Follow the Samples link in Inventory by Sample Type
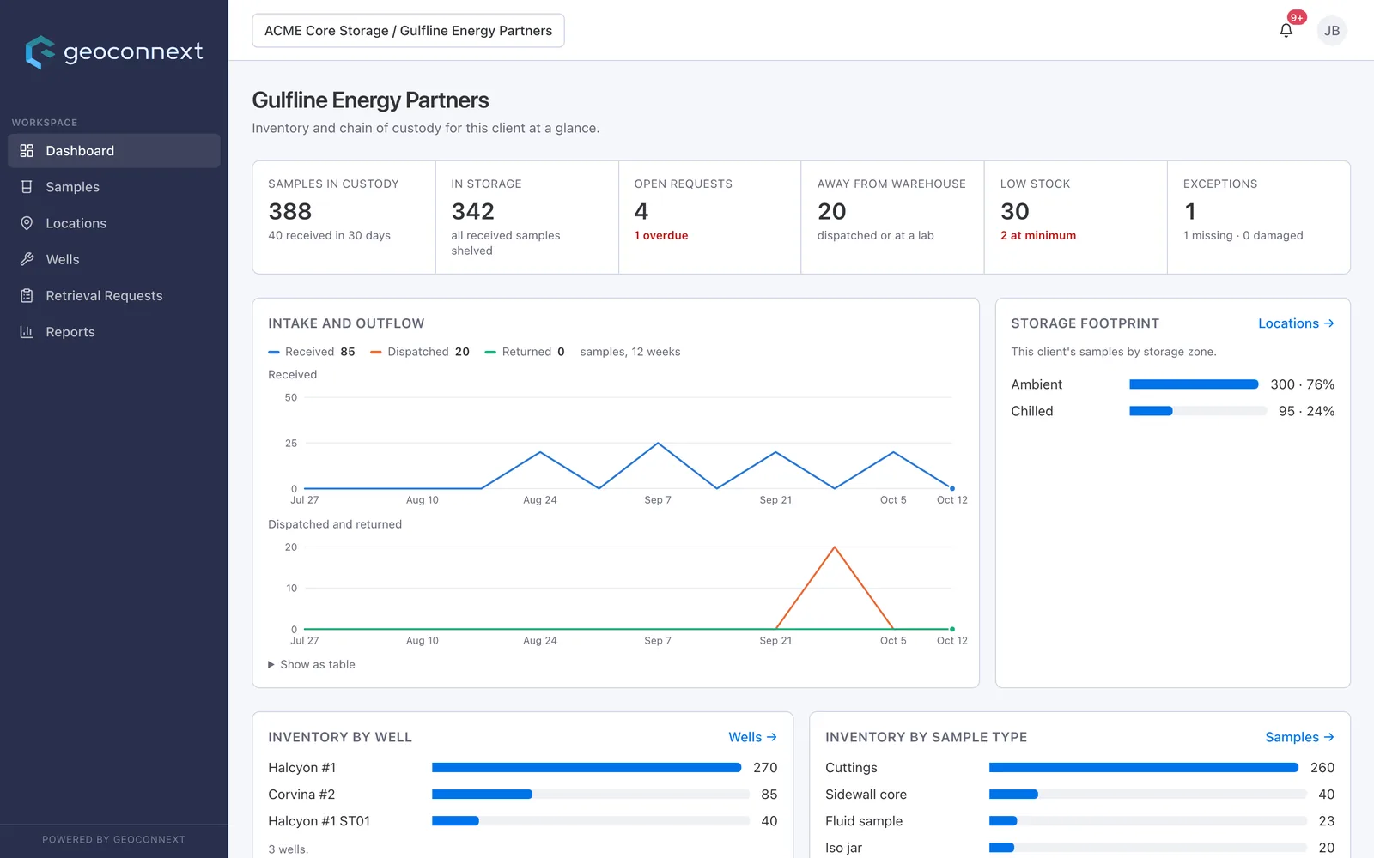This screenshot has height=858, width=1374. click(1299, 737)
